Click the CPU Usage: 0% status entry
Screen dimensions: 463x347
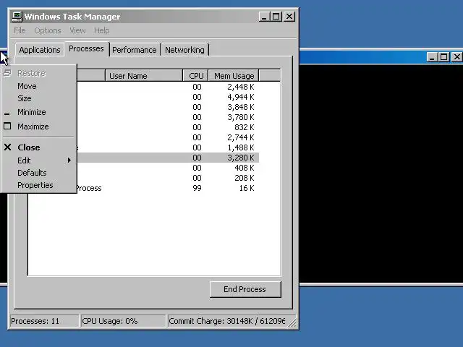click(123, 321)
